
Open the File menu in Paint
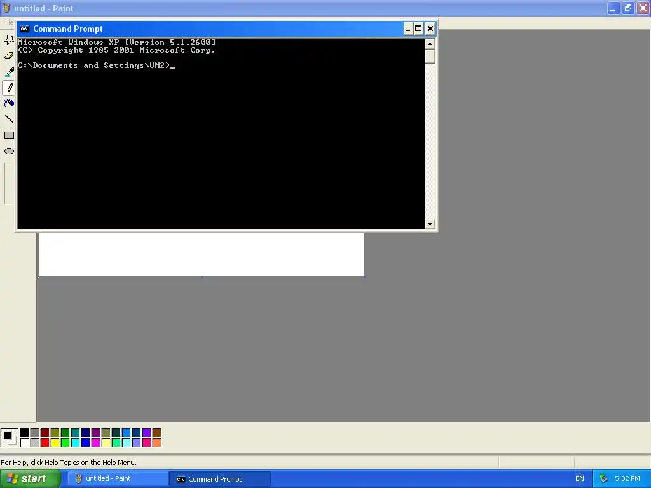(8, 22)
